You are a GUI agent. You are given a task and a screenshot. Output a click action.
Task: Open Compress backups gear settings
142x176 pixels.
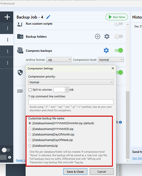coord(106,50)
